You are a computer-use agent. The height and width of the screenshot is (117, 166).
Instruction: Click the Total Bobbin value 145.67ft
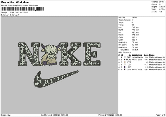(135, 50)
